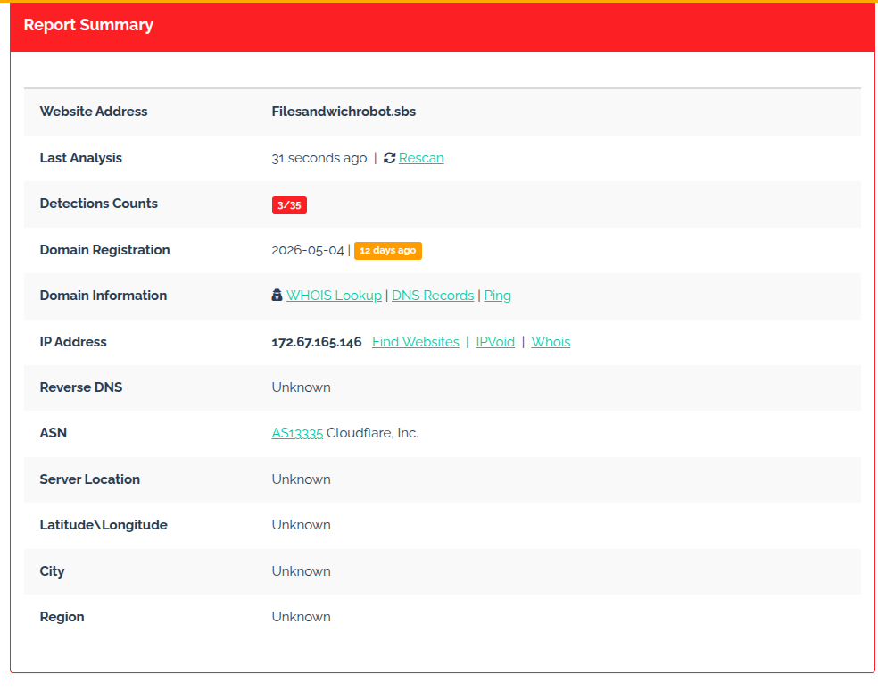Viewport: 878px width, 691px height.
Task: Click the Reverse DNS Unknown value
Action: tap(302, 387)
